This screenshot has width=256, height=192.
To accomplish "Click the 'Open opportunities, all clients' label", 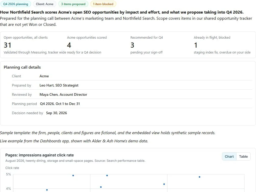I will 26,38.
